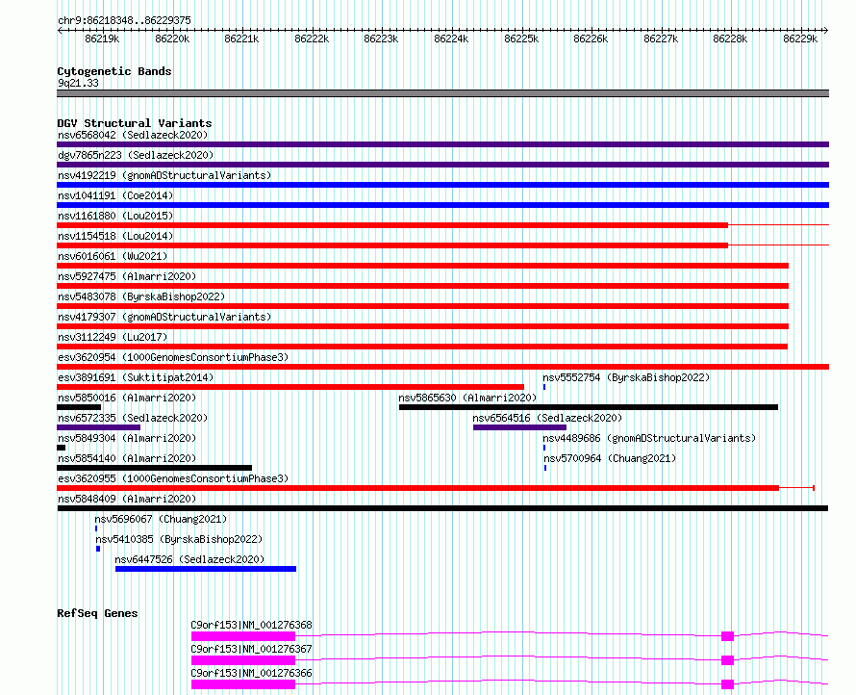Click the purple nsv6564516 variant bar
This screenshot has width=856, height=695.
519,427
